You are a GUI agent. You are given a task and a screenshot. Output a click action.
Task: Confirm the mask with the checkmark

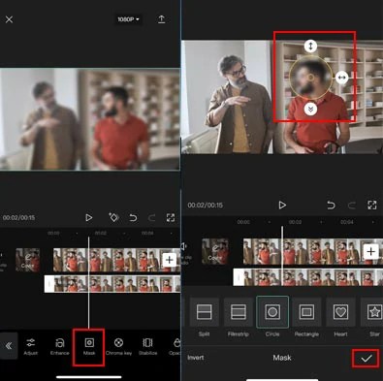(366, 358)
